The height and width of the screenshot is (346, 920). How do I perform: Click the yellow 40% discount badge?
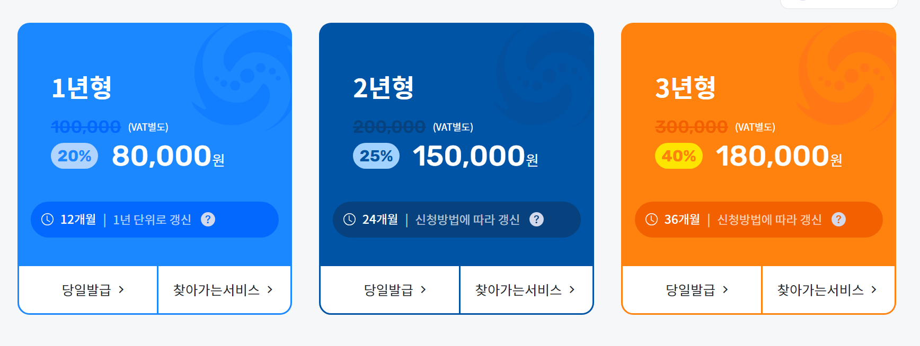pos(678,156)
